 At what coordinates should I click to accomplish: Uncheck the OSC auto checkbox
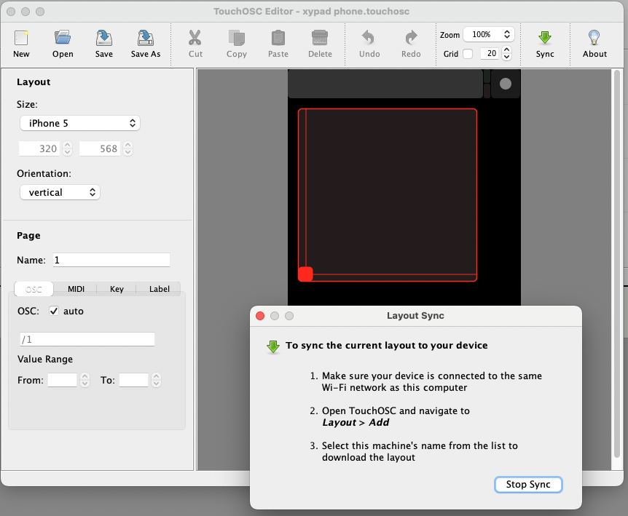point(54,311)
